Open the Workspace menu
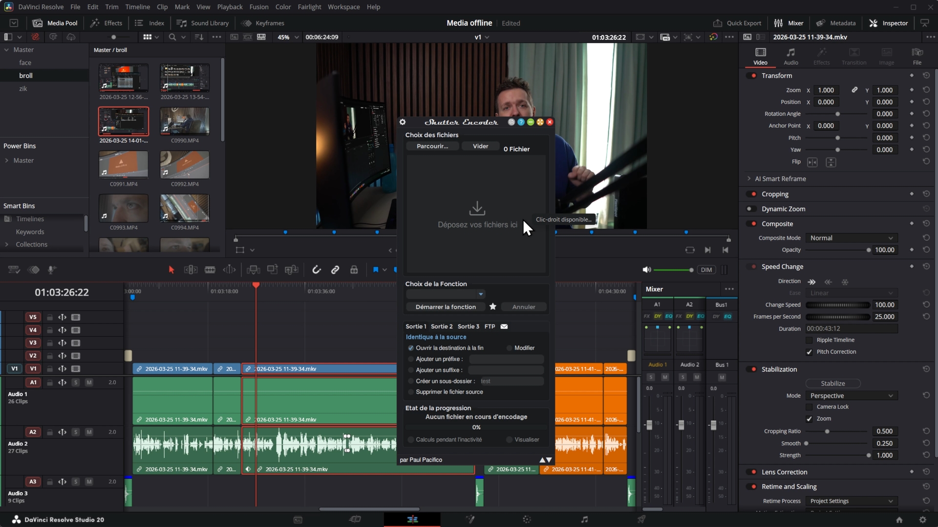Viewport: 938px width, 527px height. coord(343,7)
